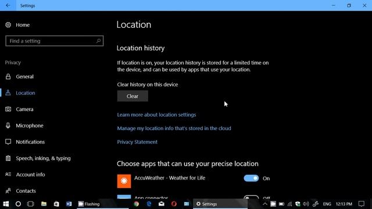
Task: Focus the Find a setting search box
Action: [x=54, y=41]
